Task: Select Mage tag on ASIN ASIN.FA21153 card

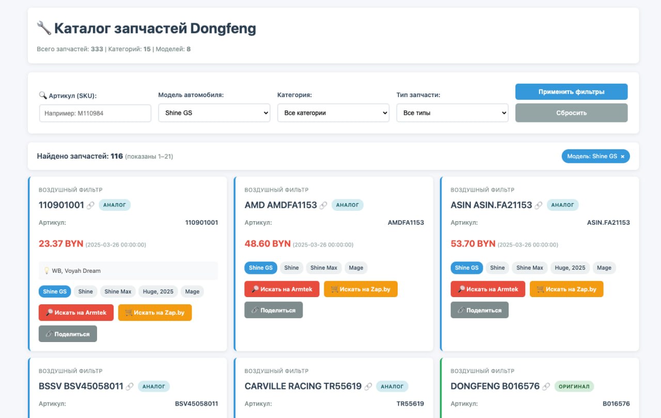Action: 604,268
